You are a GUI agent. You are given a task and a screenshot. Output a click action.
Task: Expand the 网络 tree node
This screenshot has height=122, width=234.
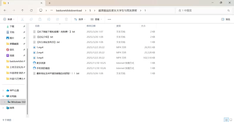pyautogui.click(x=3, y=108)
